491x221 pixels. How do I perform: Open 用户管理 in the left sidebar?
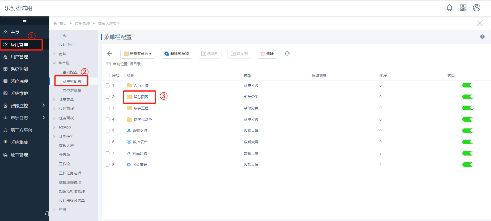[x=19, y=57]
